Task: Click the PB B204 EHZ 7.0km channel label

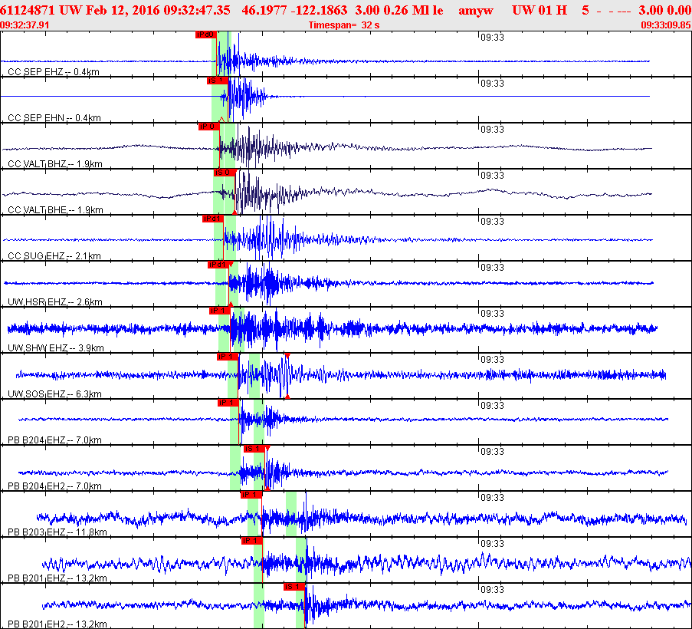Action: click(55, 440)
